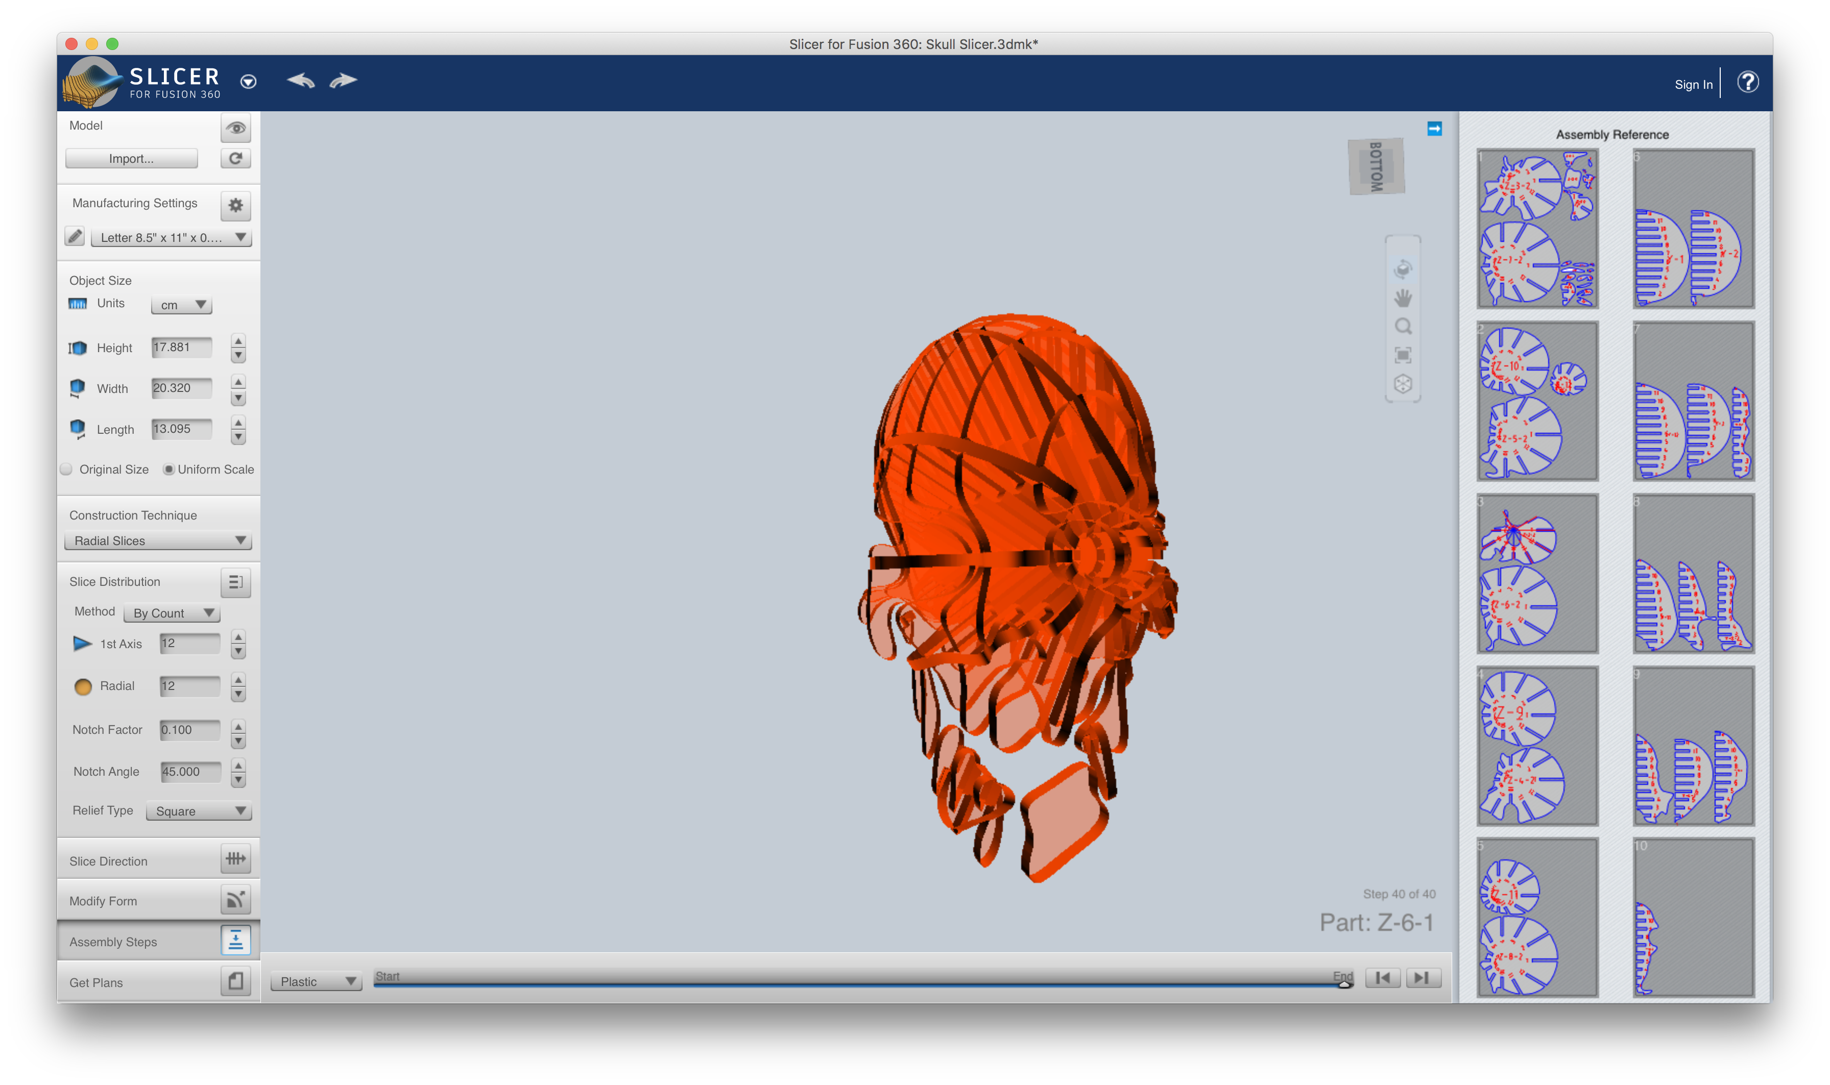
Task: Jump to next assembly step
Action: (1423, 978)
